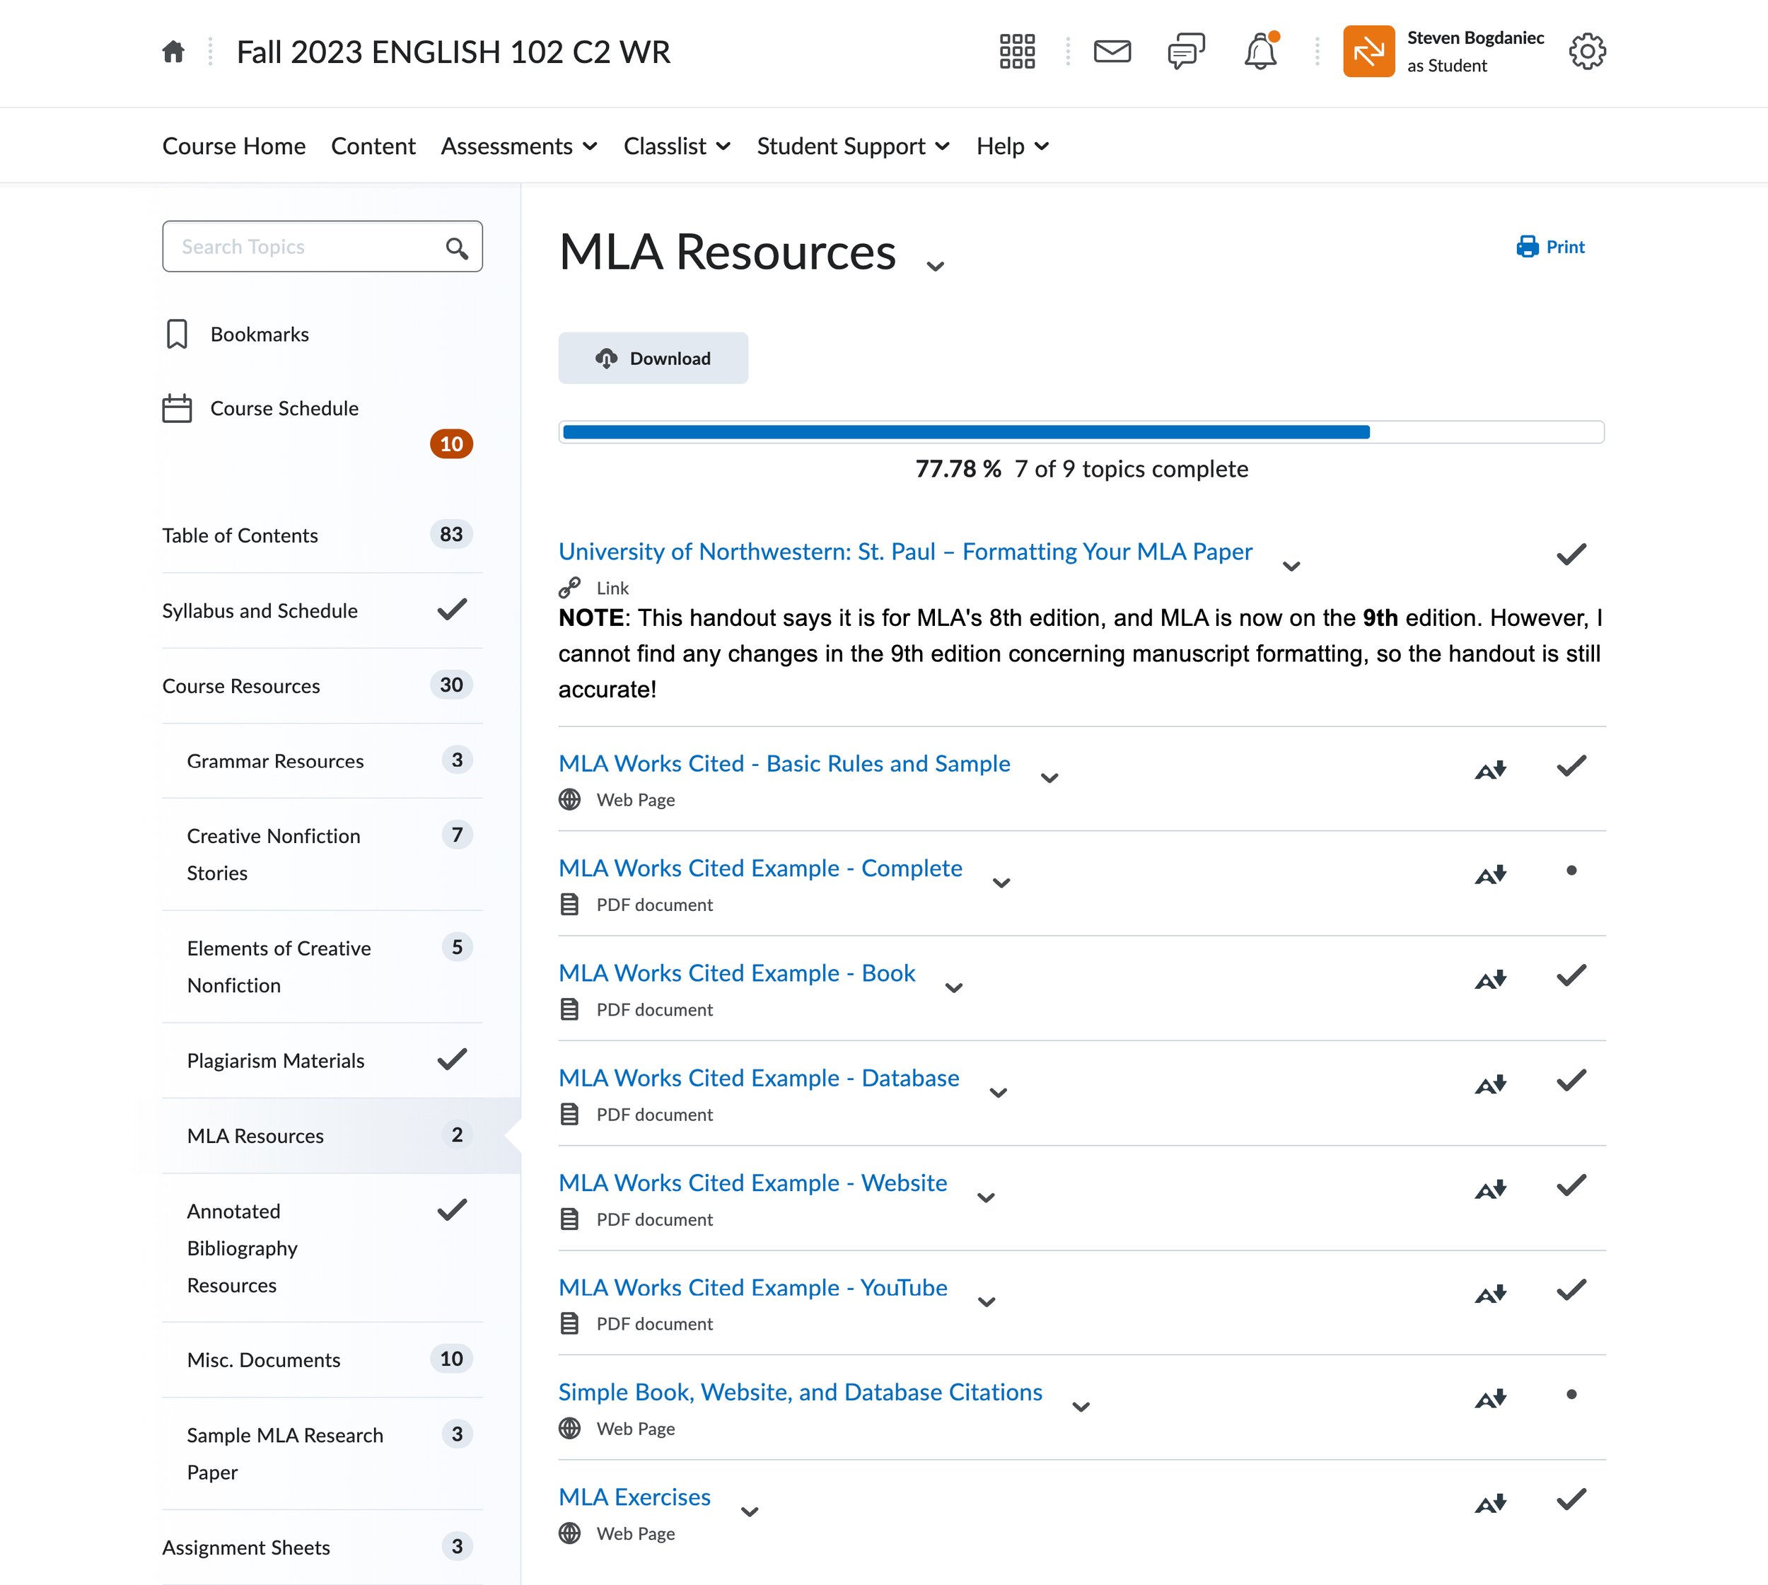
Task: Click the topics completion progress bar
Action: (1081, 432)
